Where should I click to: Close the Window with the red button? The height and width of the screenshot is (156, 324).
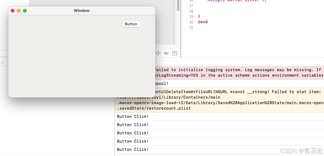pos(13,11)
